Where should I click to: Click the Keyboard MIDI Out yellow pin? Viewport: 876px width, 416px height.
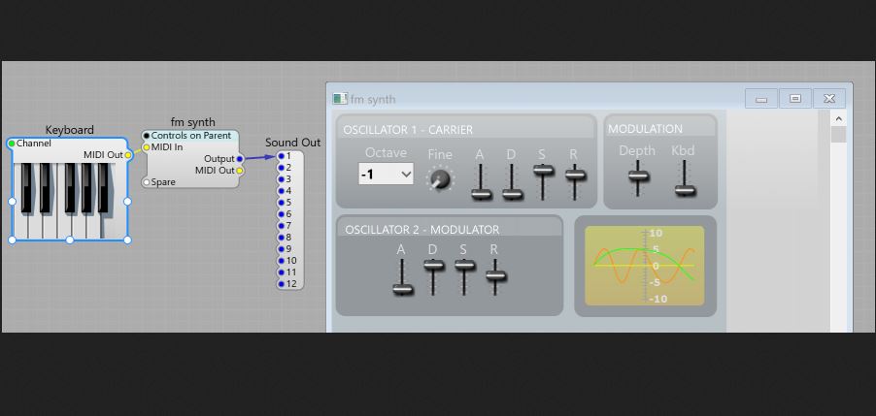pos(128,155)
